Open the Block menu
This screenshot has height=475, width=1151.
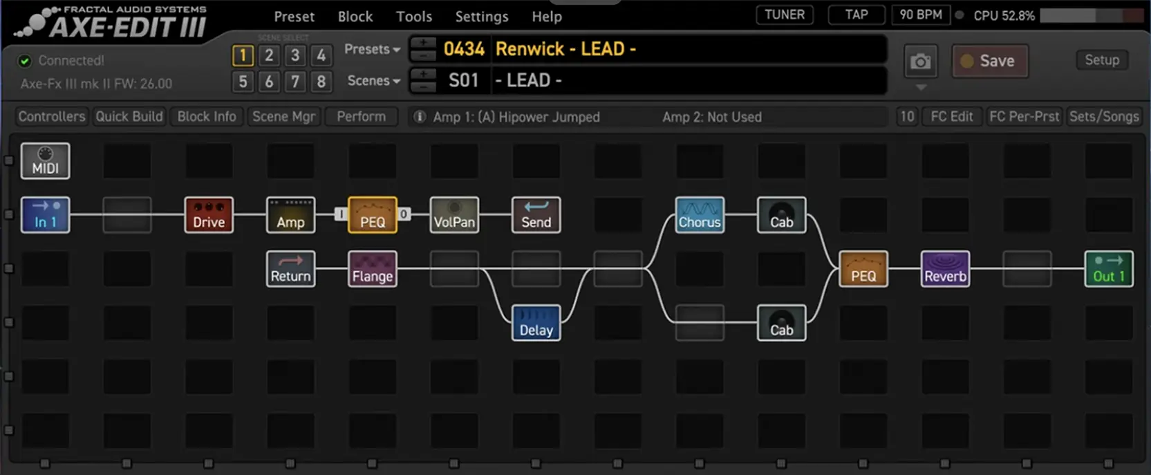355,17
